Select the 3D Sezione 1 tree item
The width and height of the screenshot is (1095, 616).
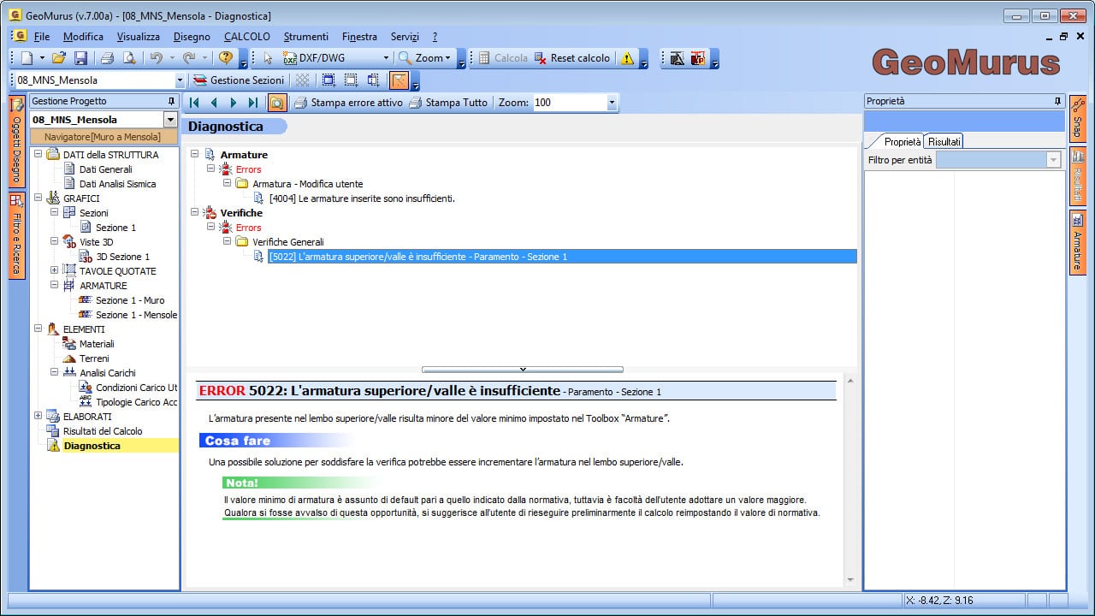[x=122, y=257]
